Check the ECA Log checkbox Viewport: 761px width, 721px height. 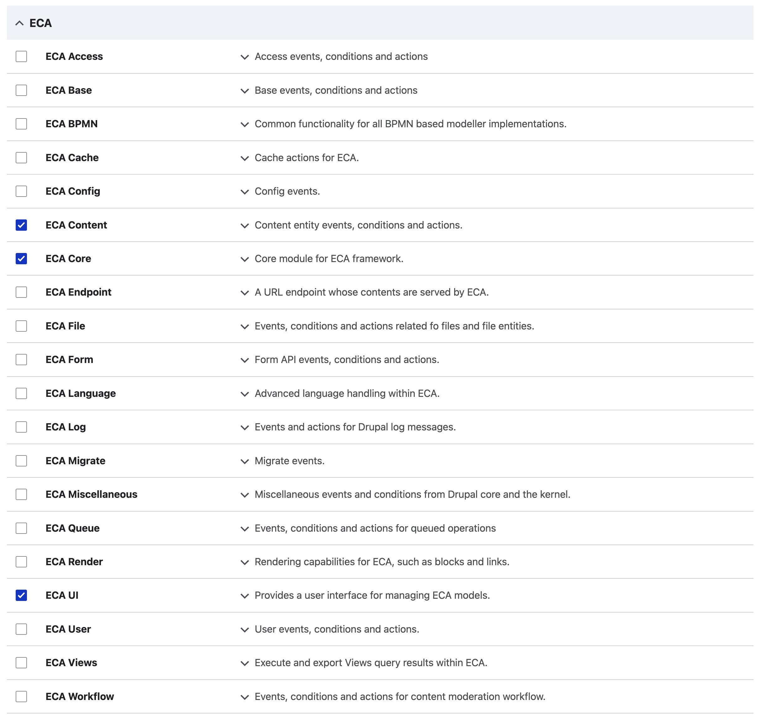pyautogui.click(x=21, y=427)
